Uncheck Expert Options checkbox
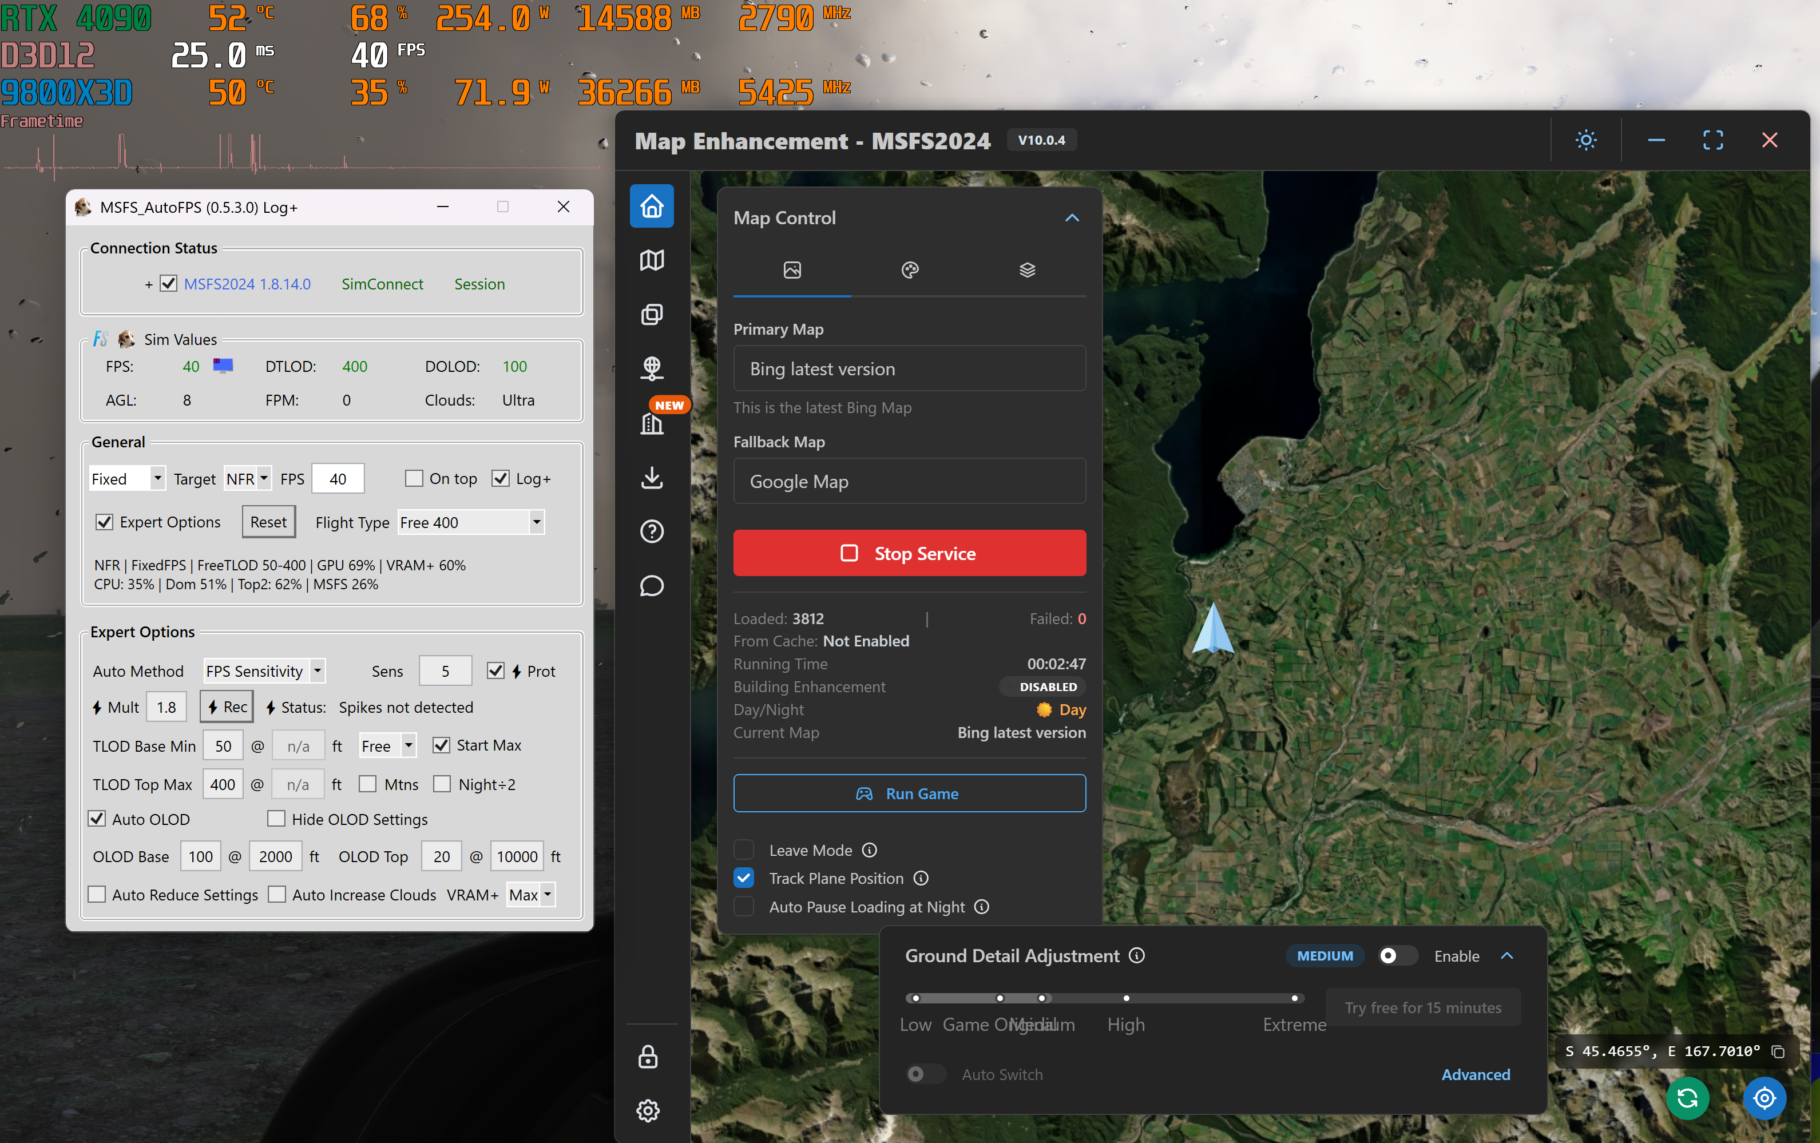The image size is (1820, 1143). [x=104, y=522]
